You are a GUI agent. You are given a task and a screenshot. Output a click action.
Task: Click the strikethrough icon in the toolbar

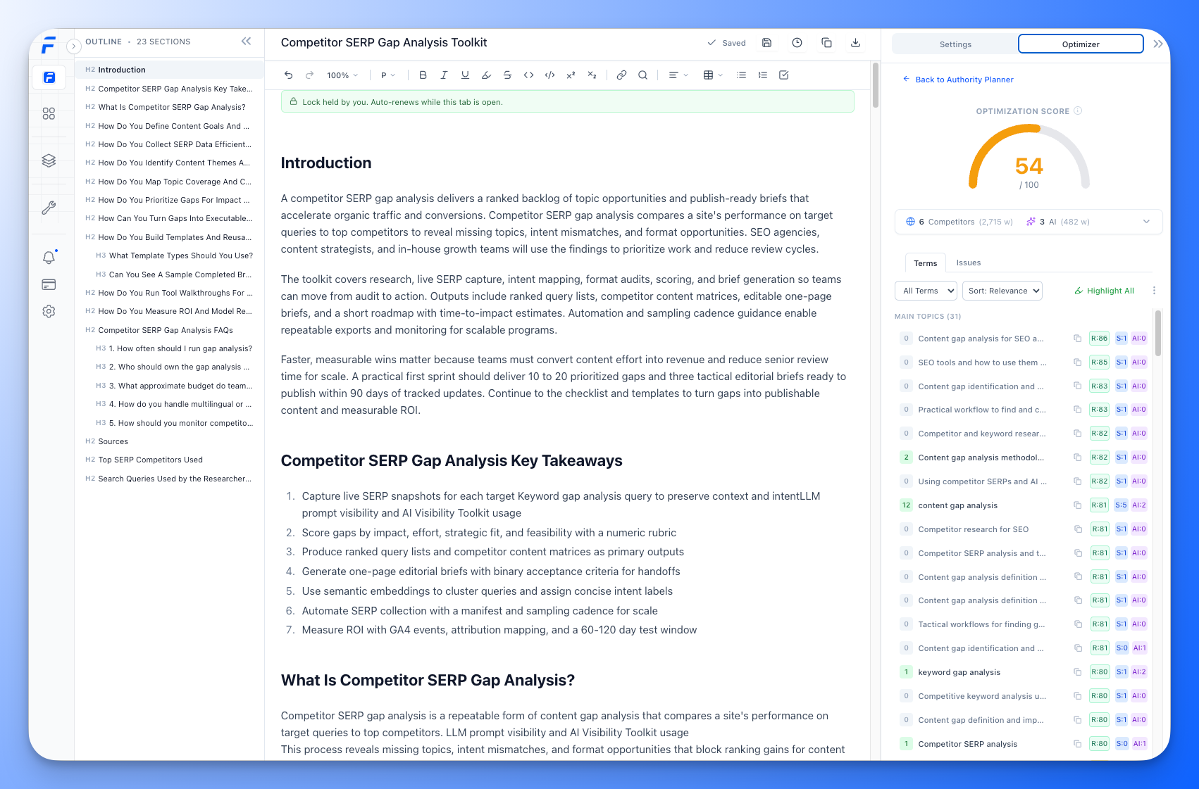pyautogui.click(x=507, y=75)
